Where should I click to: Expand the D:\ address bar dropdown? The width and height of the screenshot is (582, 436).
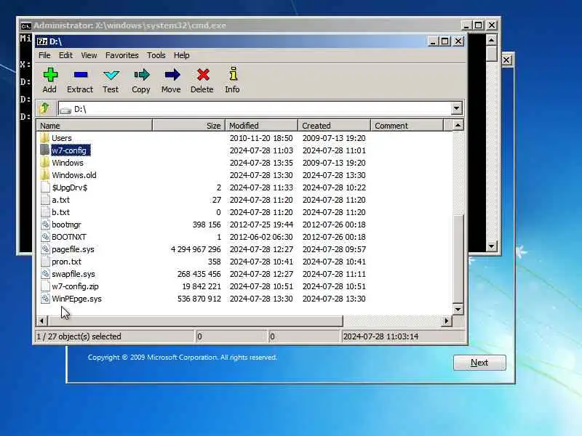point(457,108)
